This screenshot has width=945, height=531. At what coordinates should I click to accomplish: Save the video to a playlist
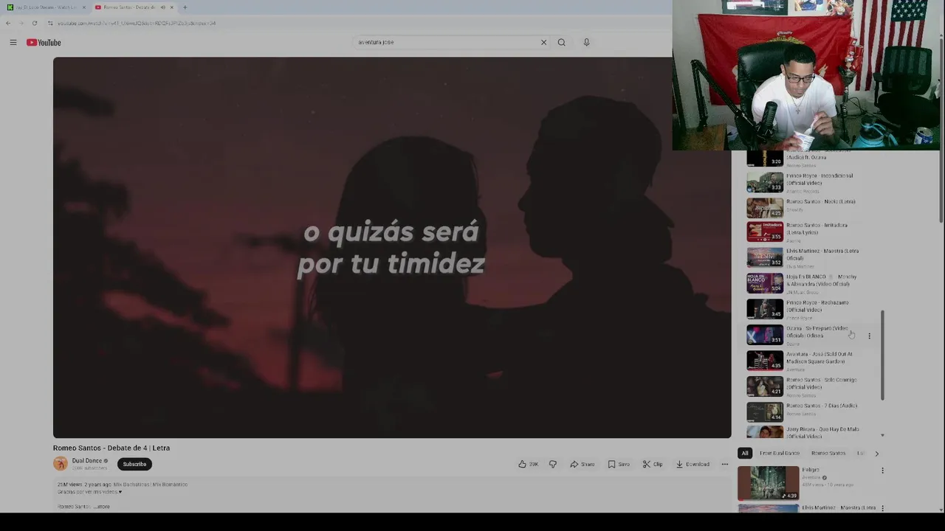(618, 464)
